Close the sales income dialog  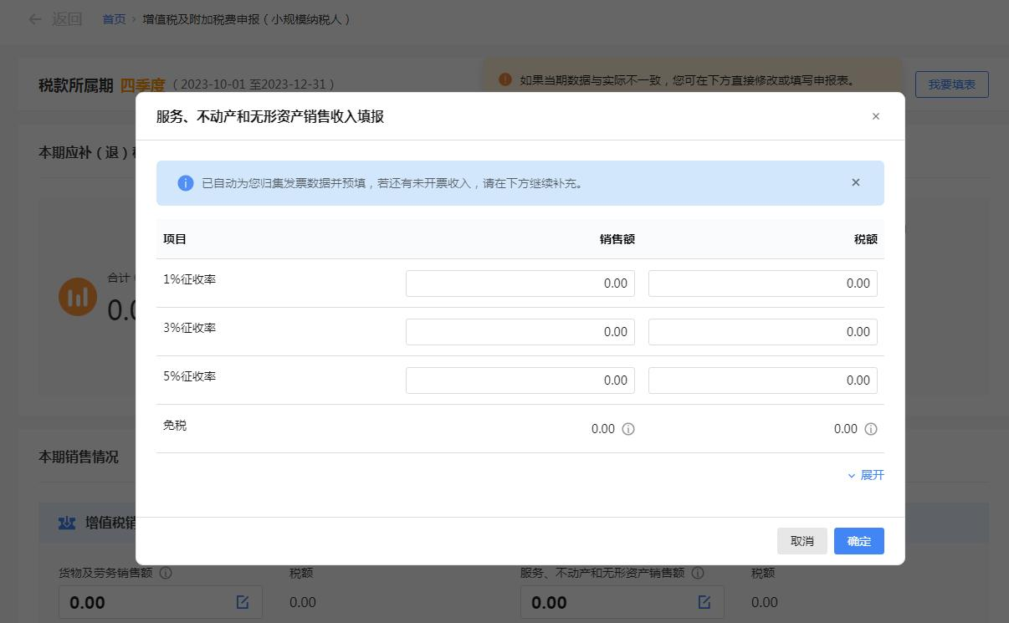(876, 116)
